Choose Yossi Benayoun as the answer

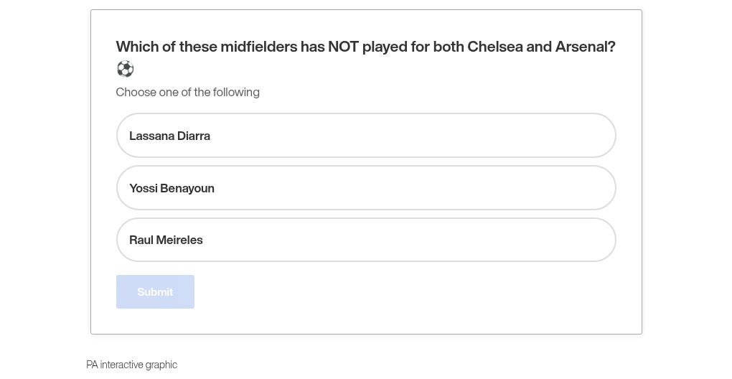(366, 188)
